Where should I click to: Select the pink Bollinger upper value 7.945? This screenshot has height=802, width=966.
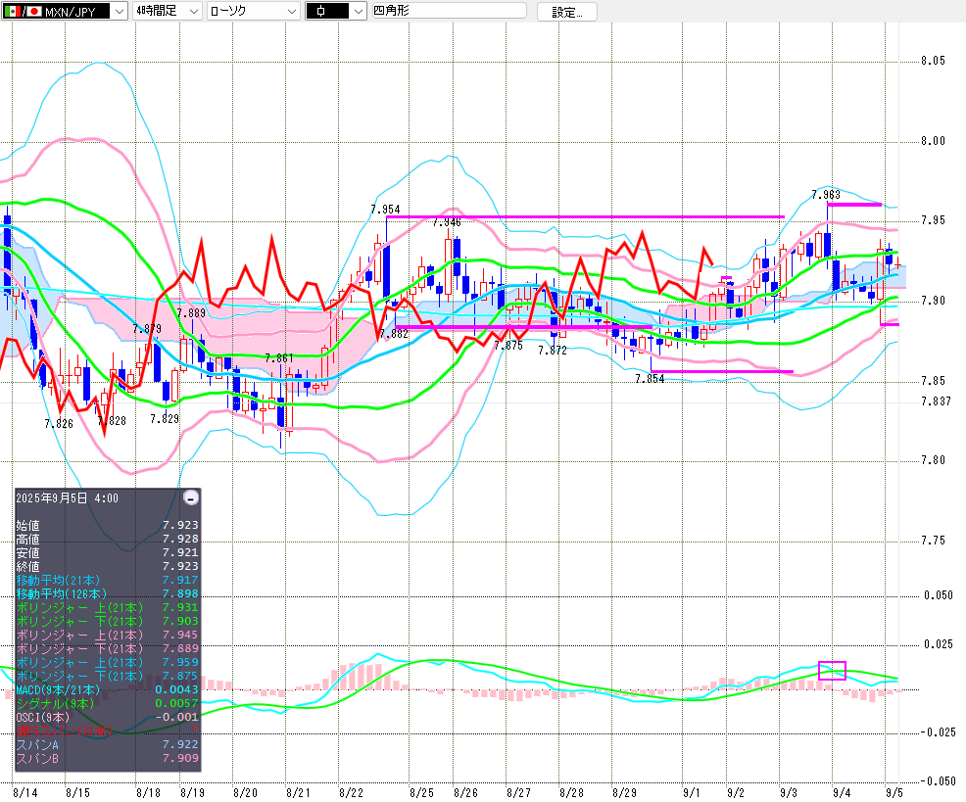coord(180,635)
